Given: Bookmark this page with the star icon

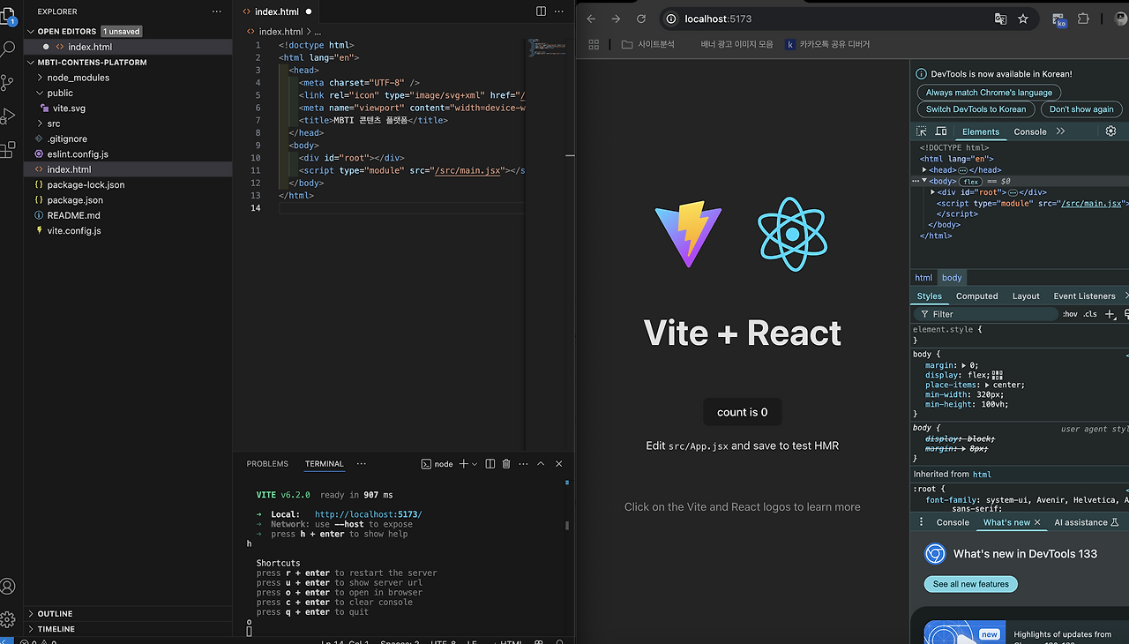Looking at the screenshot, I should (x=1023, y=19).
